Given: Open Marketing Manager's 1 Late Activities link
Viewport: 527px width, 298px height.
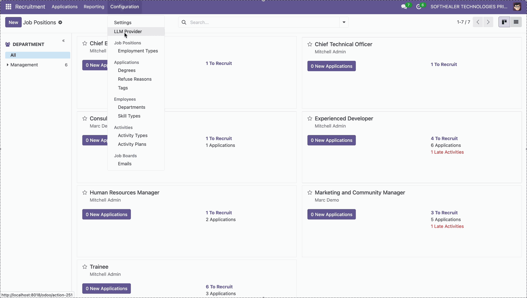Looking at the screenshot, I should 447,227.
